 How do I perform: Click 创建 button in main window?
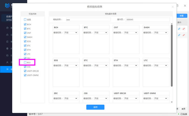point(182,16)
